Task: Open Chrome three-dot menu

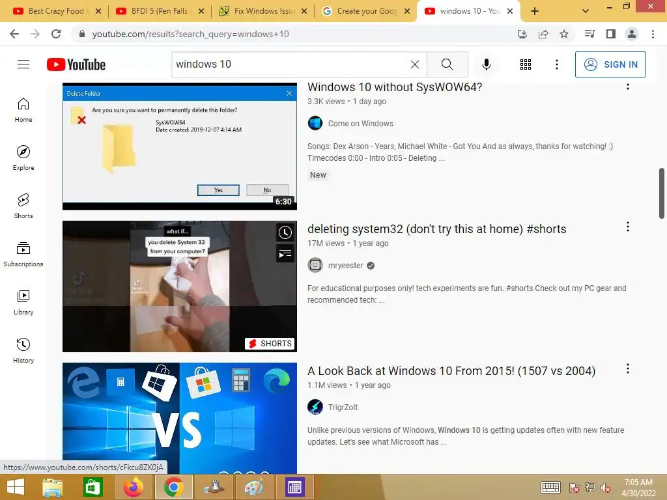Action: click(653, 34)
